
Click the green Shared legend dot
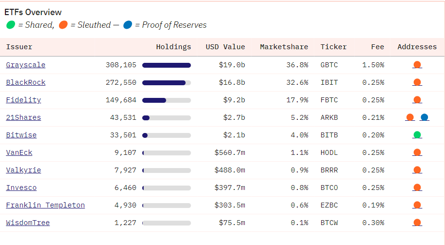10,25
